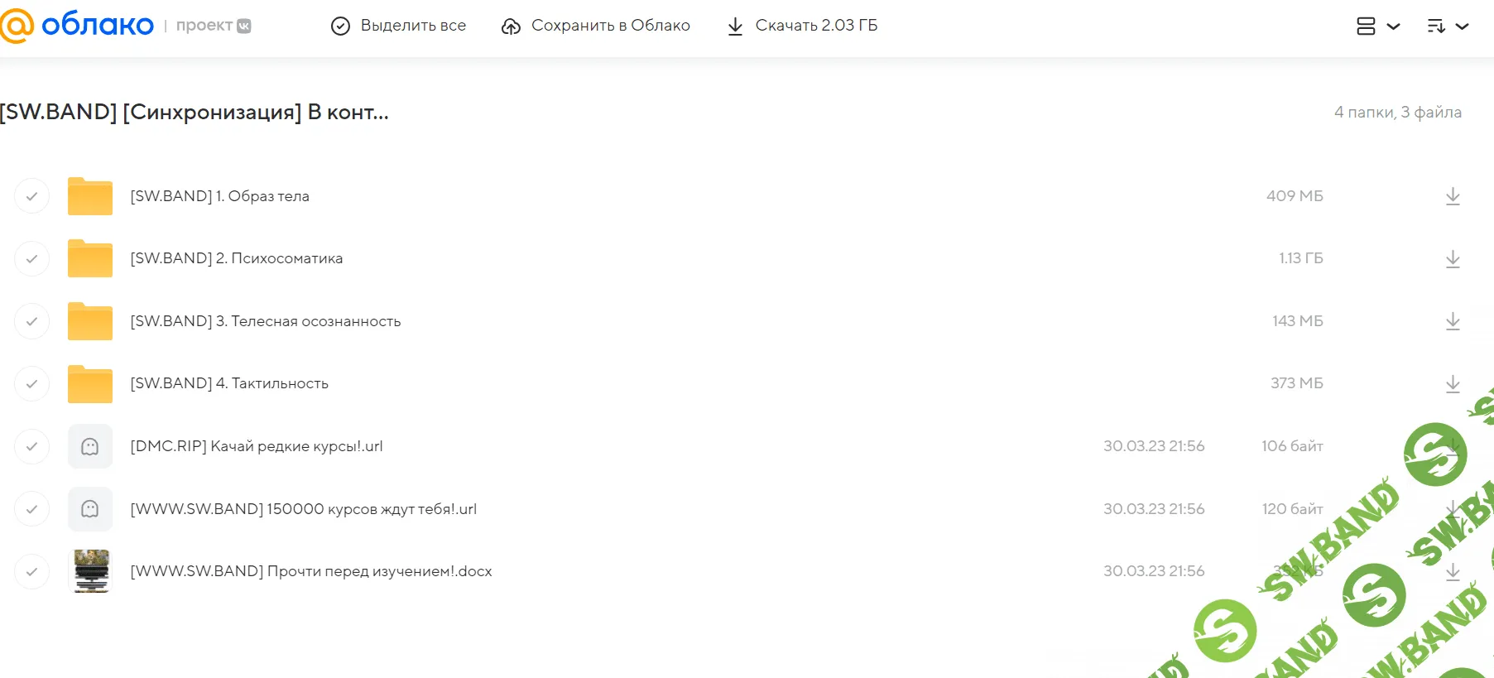Click the DMC.RIP url file icon
The image size is (1494, 678).
point(90,447)
